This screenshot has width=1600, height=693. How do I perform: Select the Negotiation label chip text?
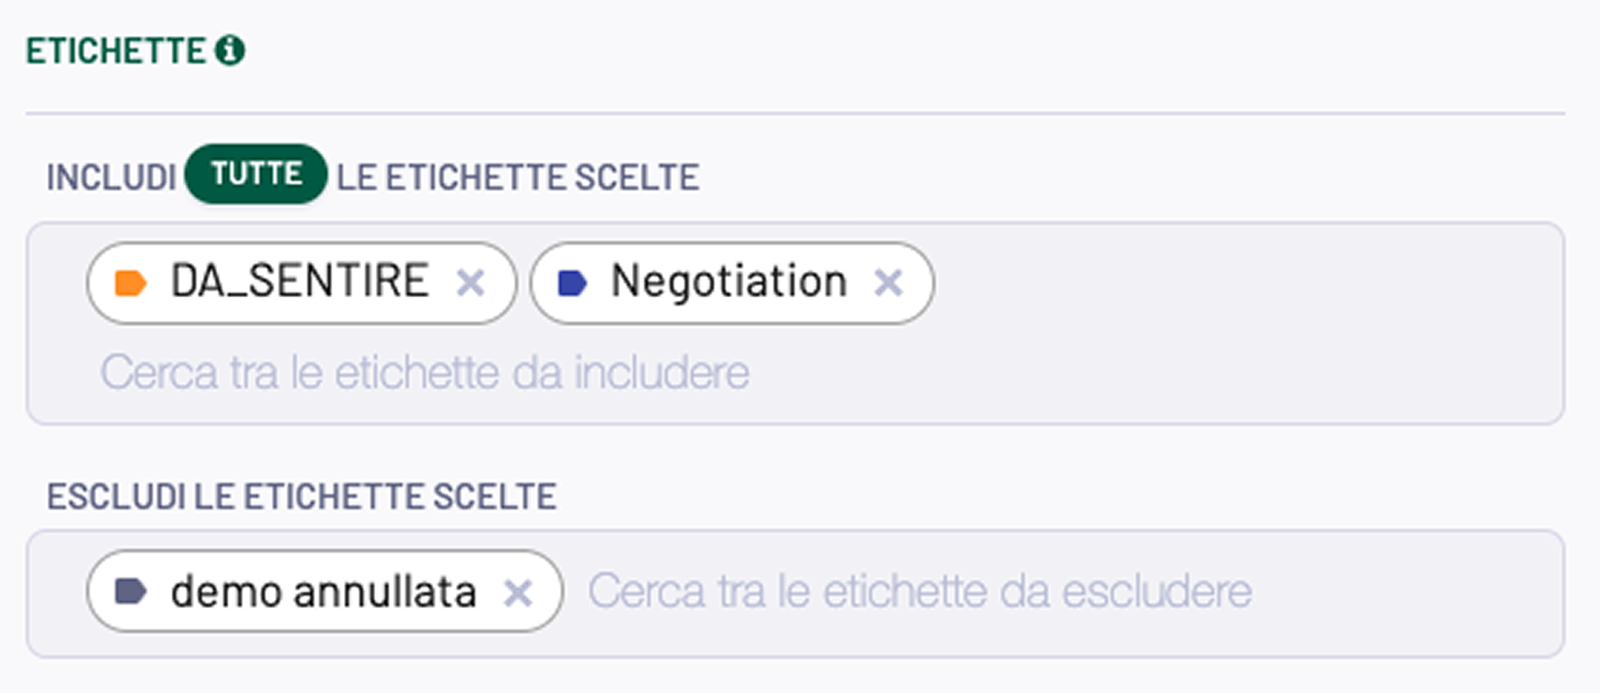coord(729,281)
